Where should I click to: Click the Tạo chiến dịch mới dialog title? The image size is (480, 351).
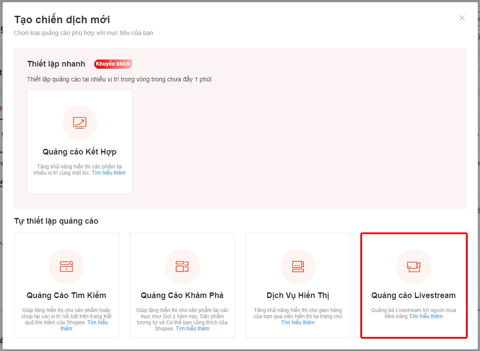63,20
